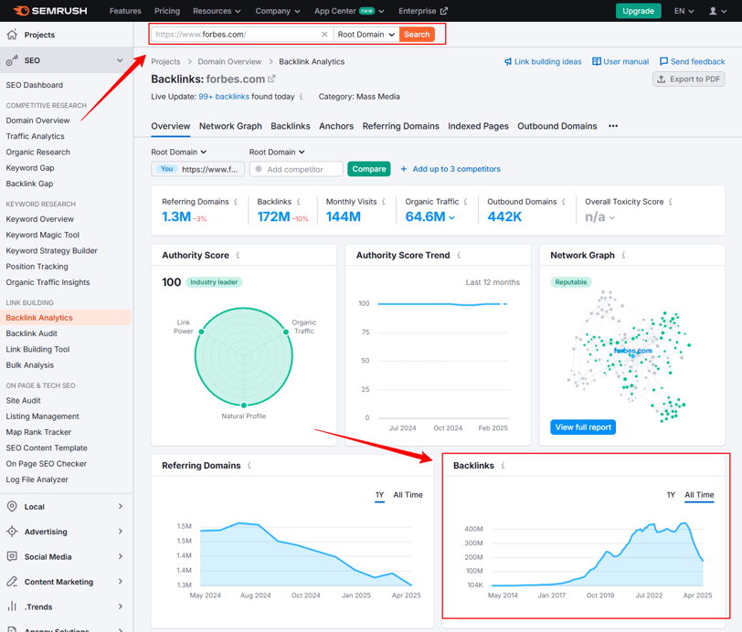Click the Send feedback link
This screenshot has width=742, height=632.
(x=693, y=61)
